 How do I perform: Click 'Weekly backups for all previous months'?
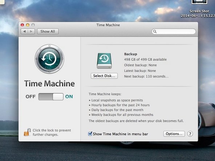(122, 115)
